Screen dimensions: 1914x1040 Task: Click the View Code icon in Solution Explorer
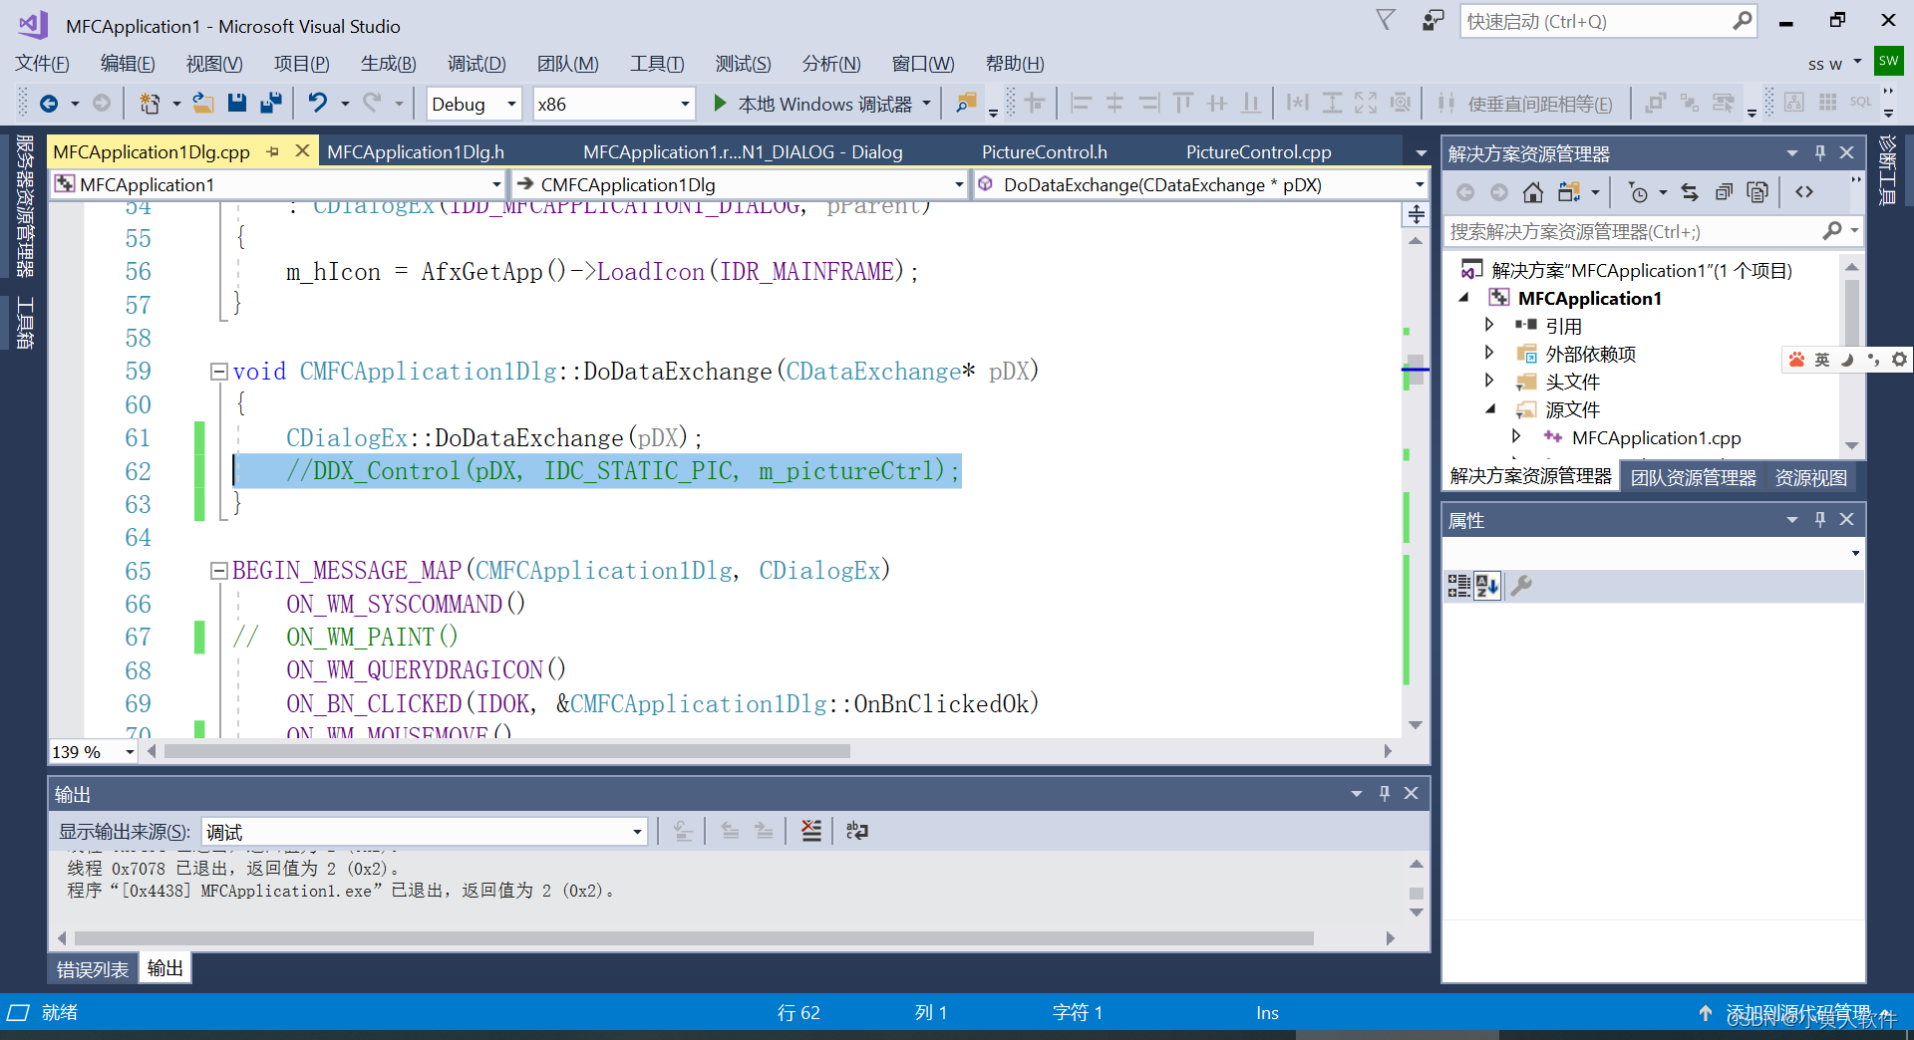[1804, 192]
